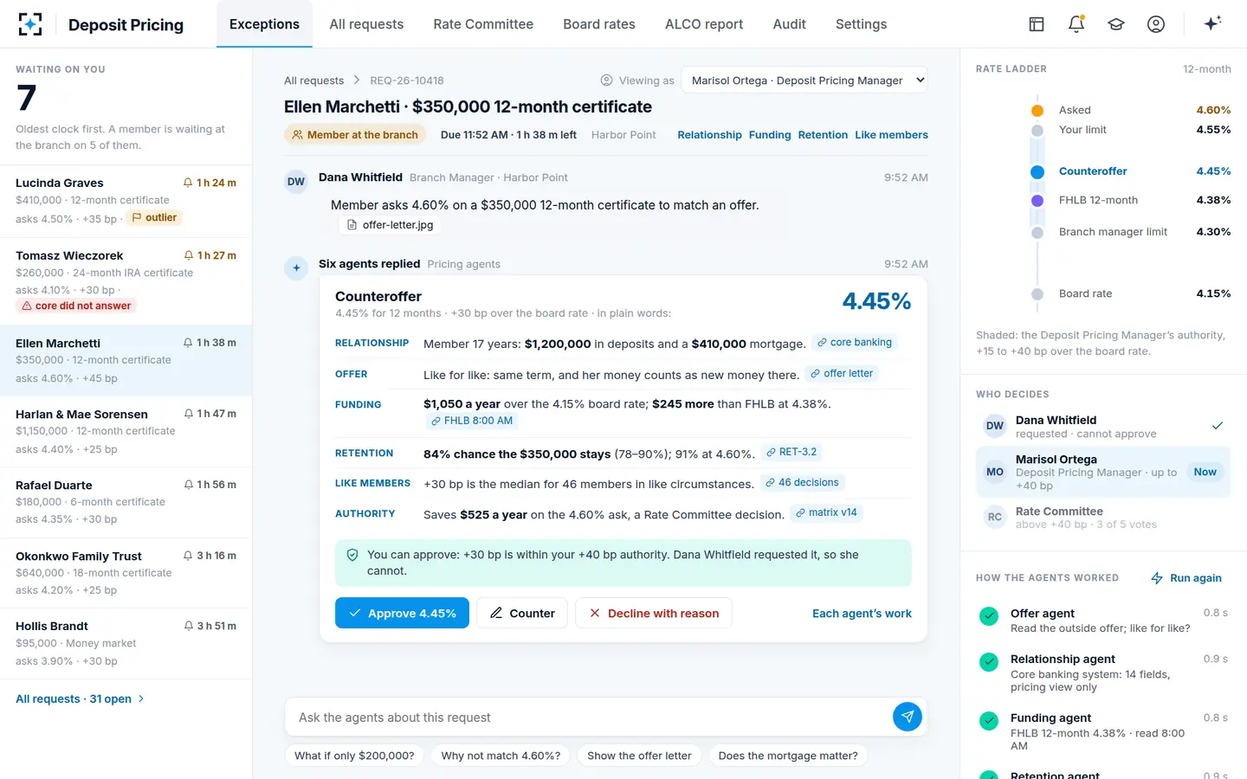Open the Board rates tab
This screenshot has height=779, width=1247.
599,24
